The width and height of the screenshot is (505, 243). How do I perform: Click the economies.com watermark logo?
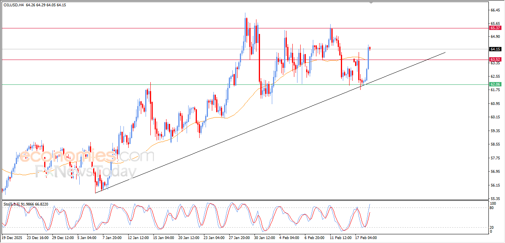click(87, 156)
